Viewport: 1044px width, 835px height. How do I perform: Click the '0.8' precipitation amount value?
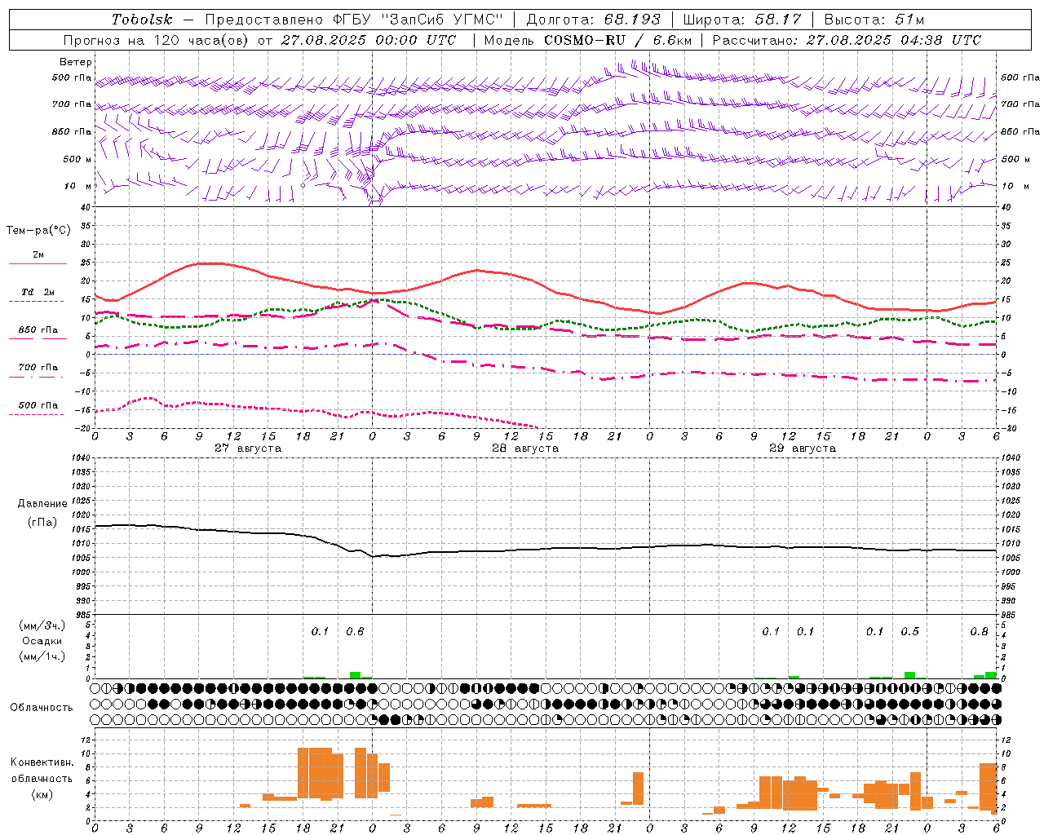coord(979,631)
